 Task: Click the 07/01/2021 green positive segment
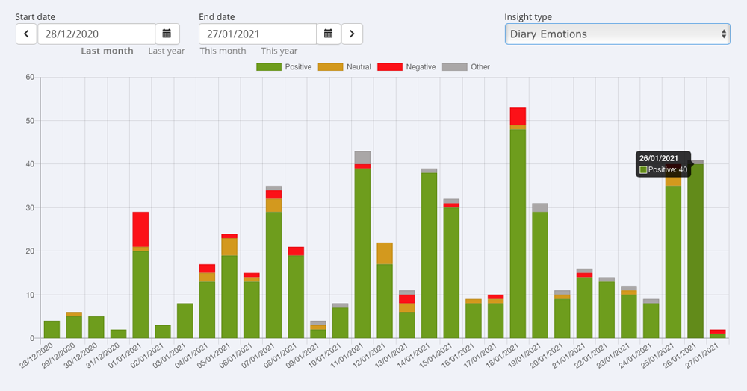[274, 275]
